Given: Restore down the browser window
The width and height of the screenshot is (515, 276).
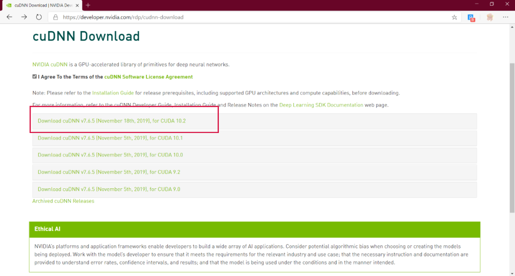Looking at the screenshot, I should coord(492,4).
